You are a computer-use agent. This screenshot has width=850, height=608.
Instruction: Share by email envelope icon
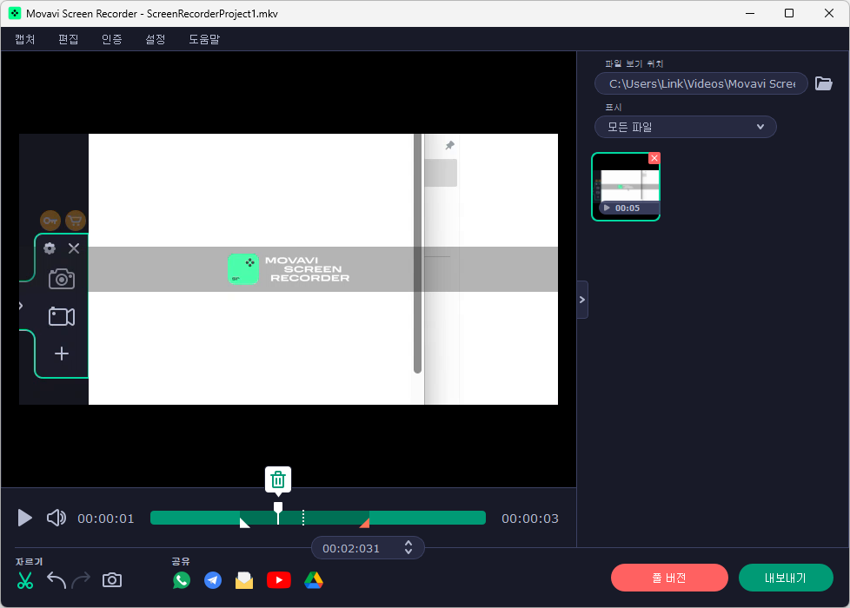tap(244, 580)
